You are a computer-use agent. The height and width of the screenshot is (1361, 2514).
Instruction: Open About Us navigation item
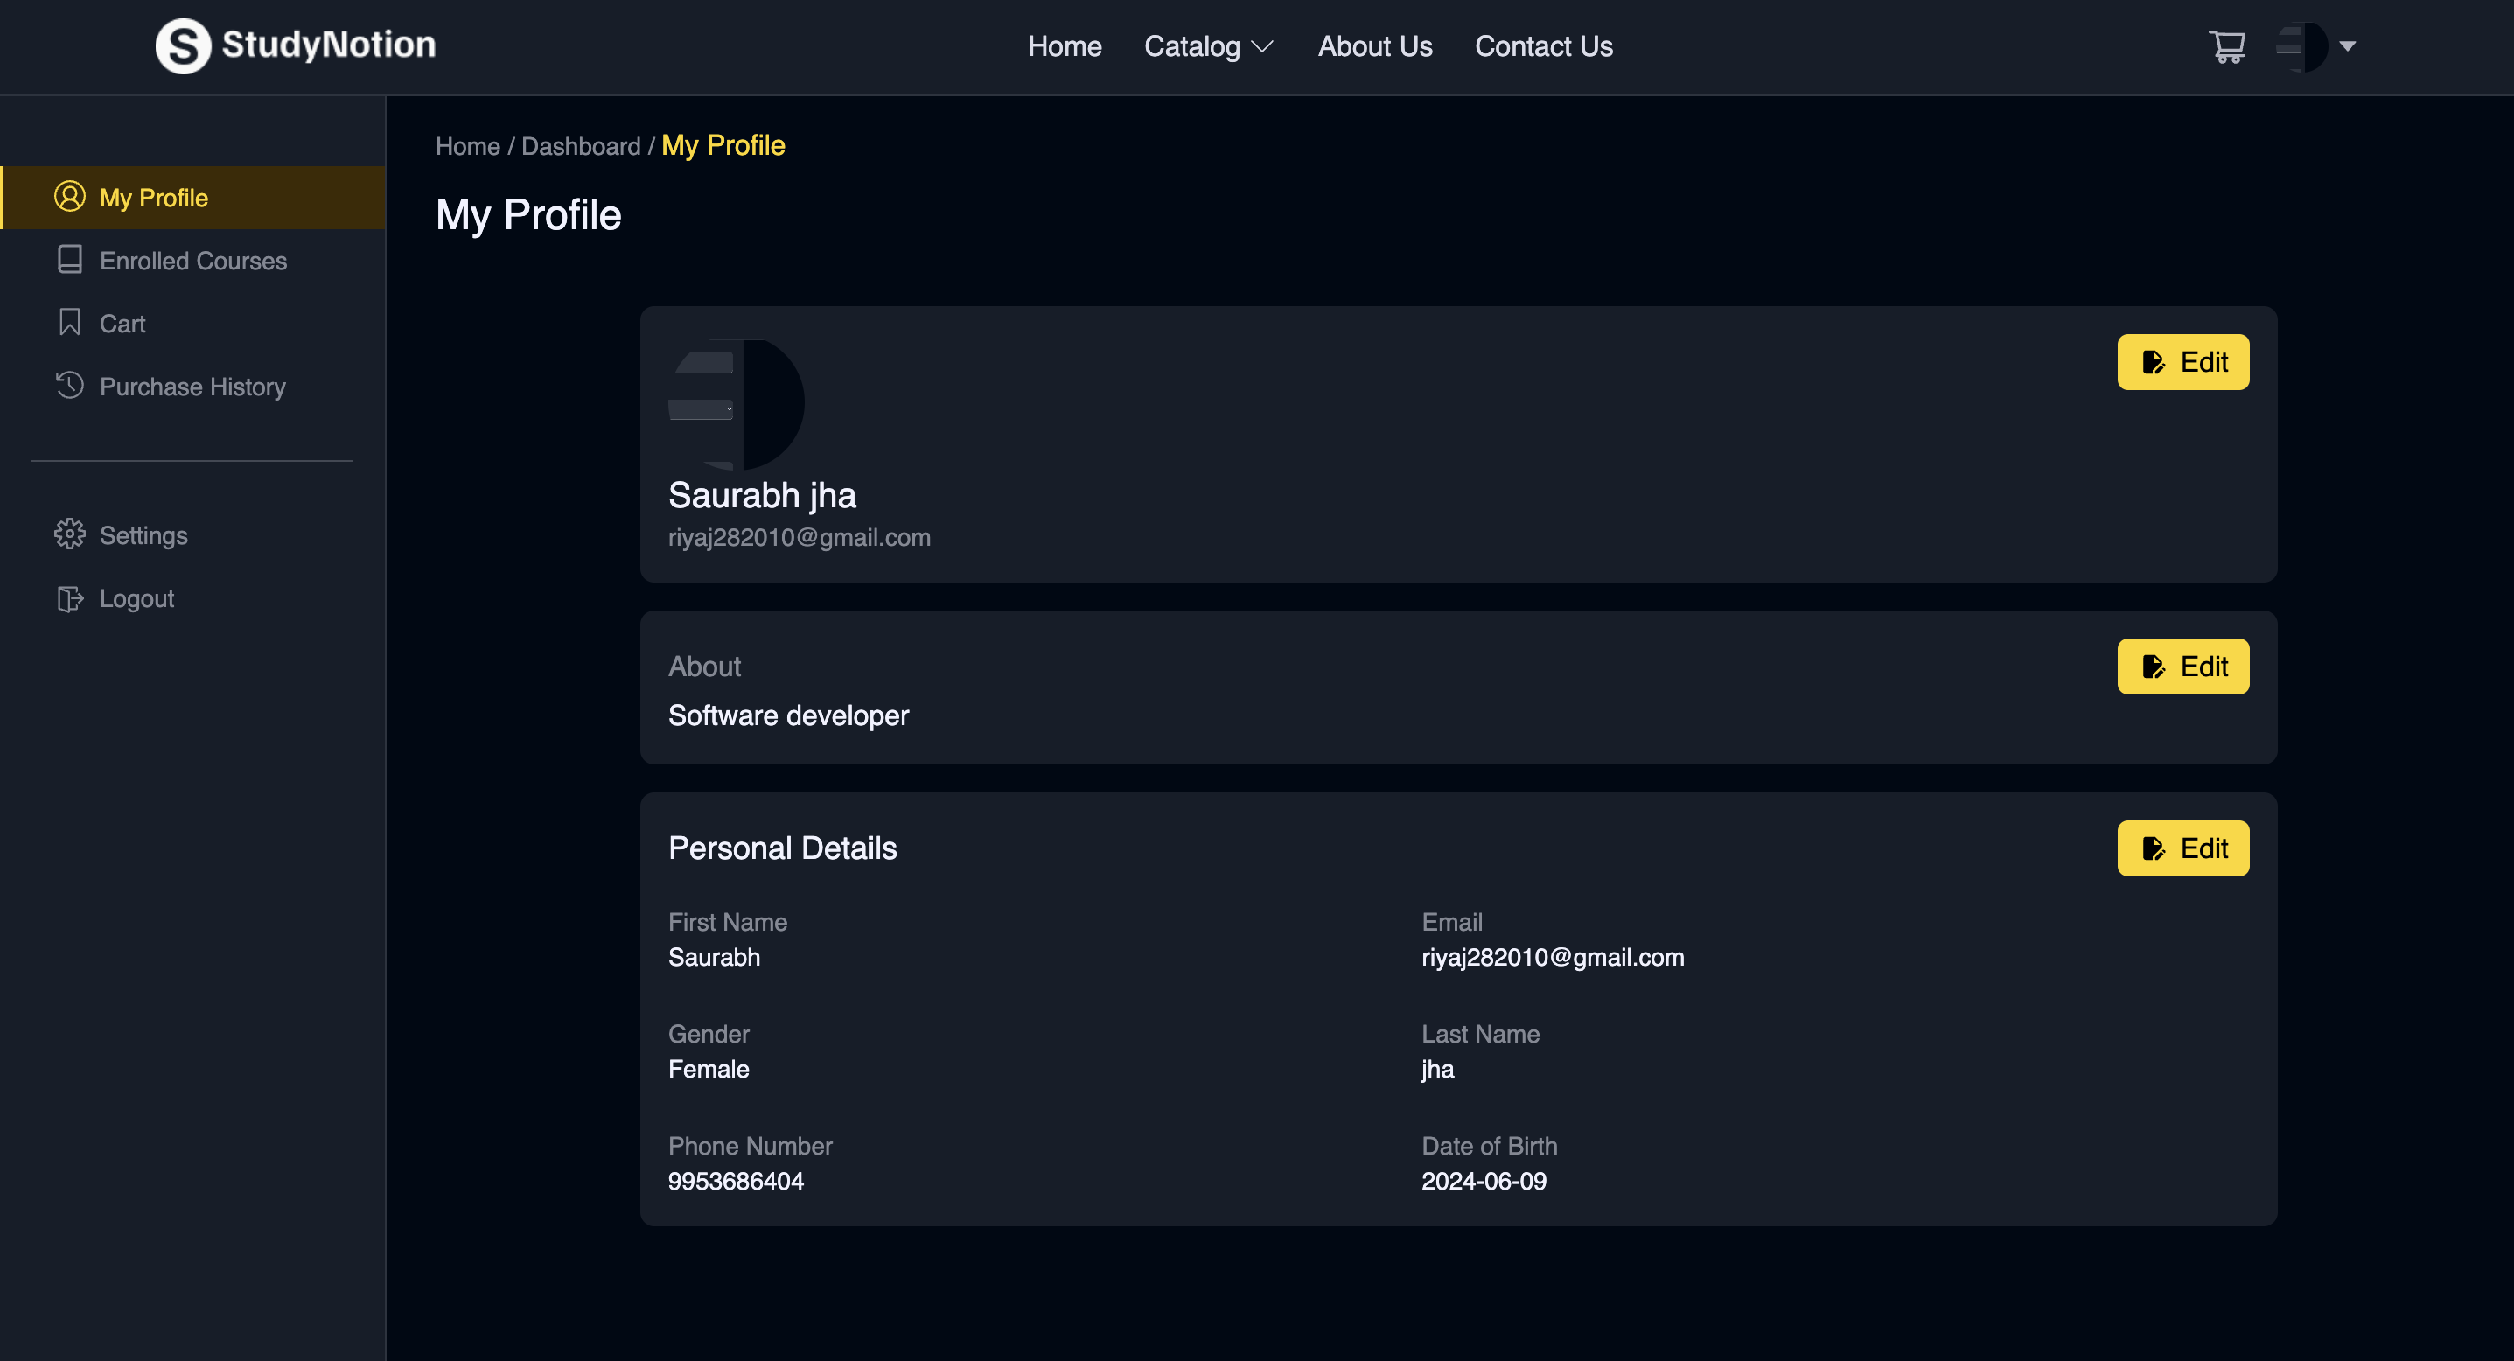pyautogui.click(x=1374, y=45)
